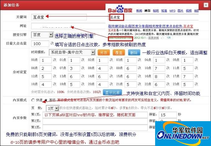Click the 日最大点击量 field with 100

[40, 43]
